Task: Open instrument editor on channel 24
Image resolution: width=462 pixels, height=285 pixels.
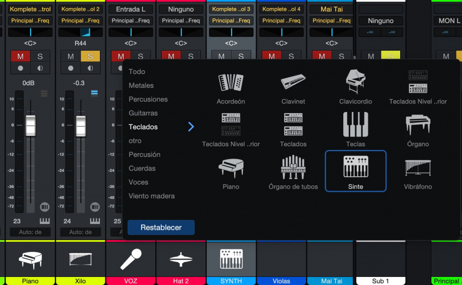Action: [95, 221]
